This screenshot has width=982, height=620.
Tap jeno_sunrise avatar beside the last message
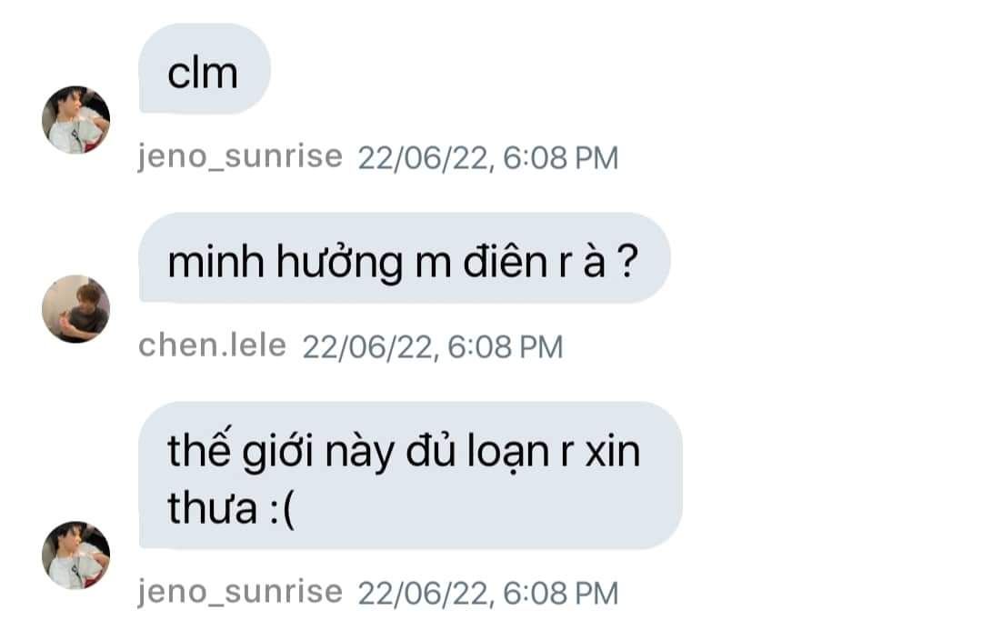click(x=75, y=555)
